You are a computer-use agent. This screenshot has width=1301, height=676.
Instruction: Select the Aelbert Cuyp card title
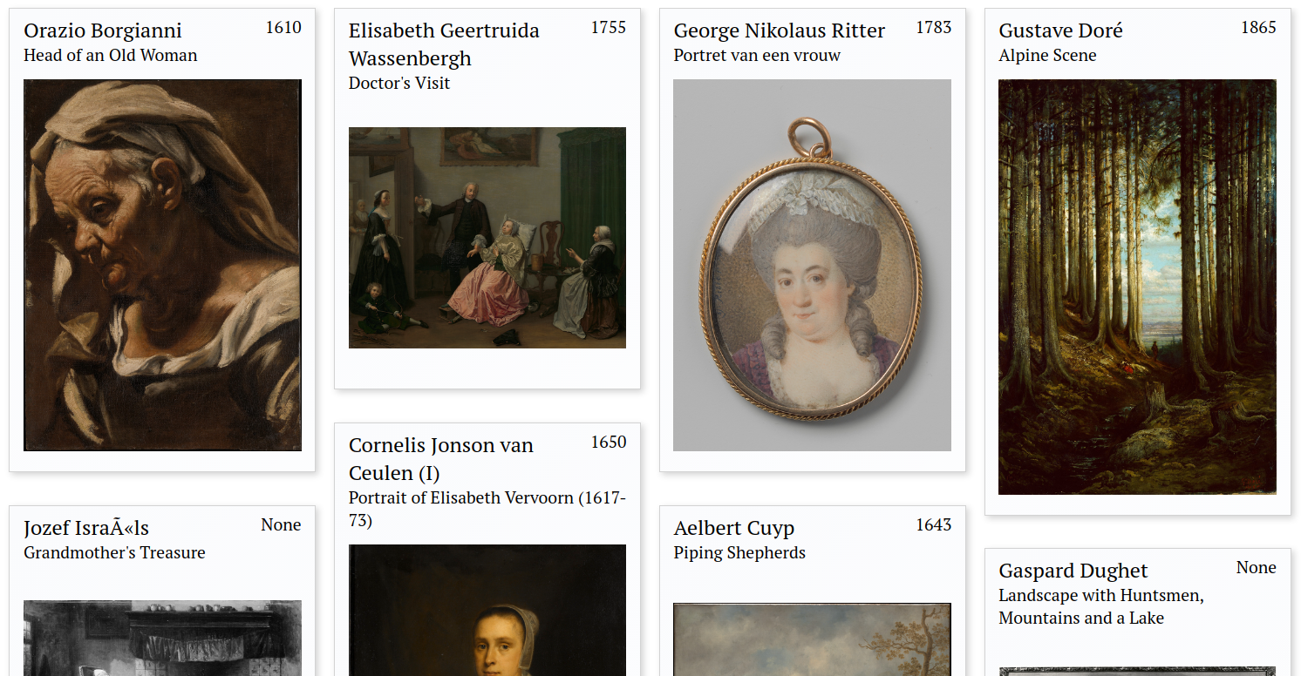(x=734, y=528)
